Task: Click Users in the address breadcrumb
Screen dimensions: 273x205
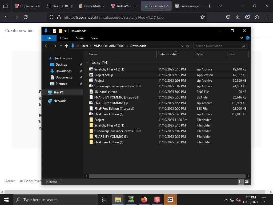Action: (x=84, y=46)
